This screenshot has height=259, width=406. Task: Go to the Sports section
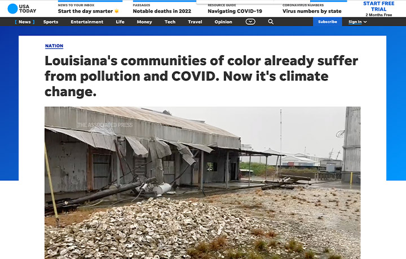[x=51, y=22]
